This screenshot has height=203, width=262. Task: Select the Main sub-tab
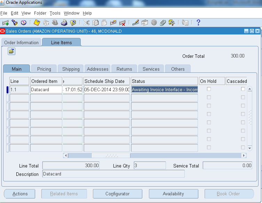pos(17,69)
